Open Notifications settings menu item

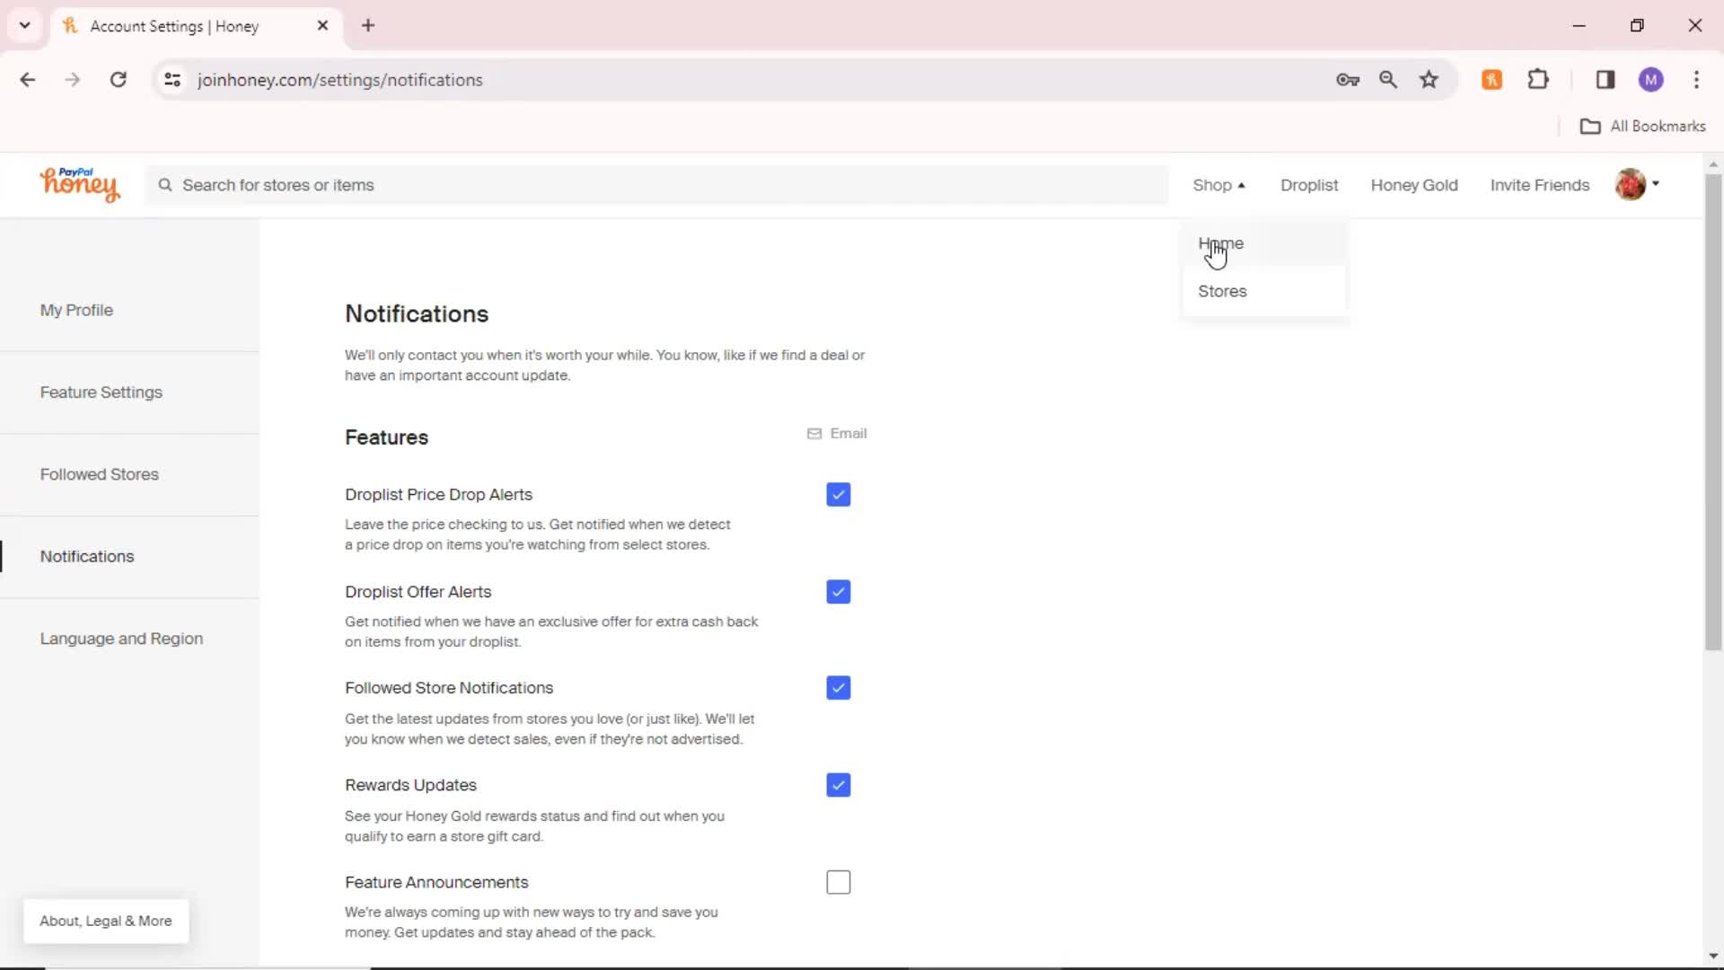(86, 555)
